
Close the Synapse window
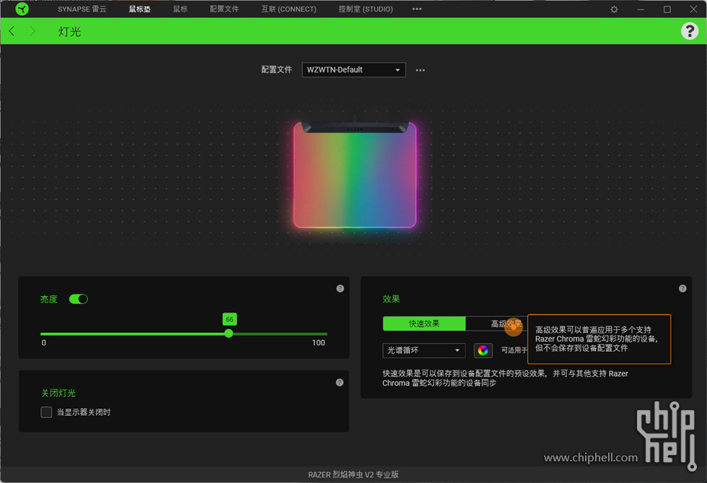click(693, 9)
